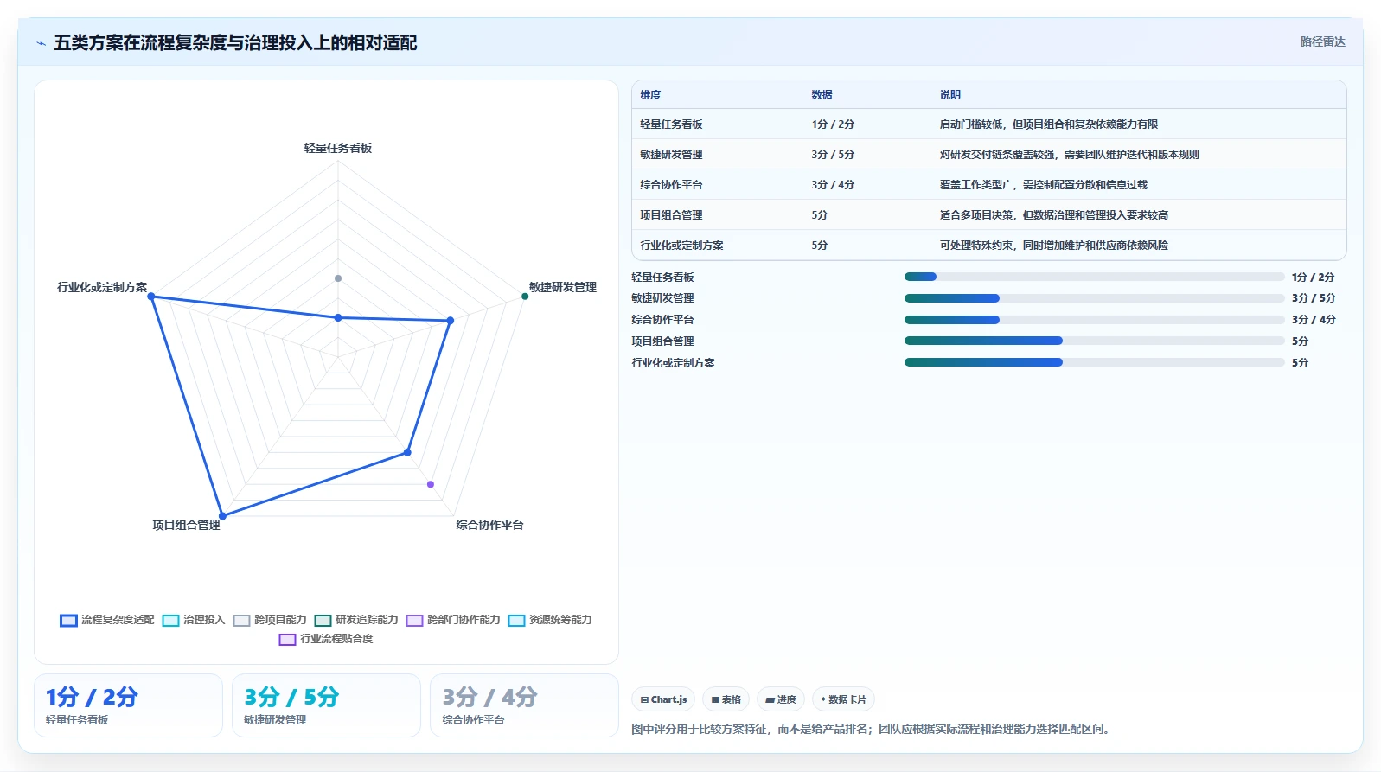1381x772 pixels.
Task: Open the 轻量任务看板 stat card
Action: [128, 705]
